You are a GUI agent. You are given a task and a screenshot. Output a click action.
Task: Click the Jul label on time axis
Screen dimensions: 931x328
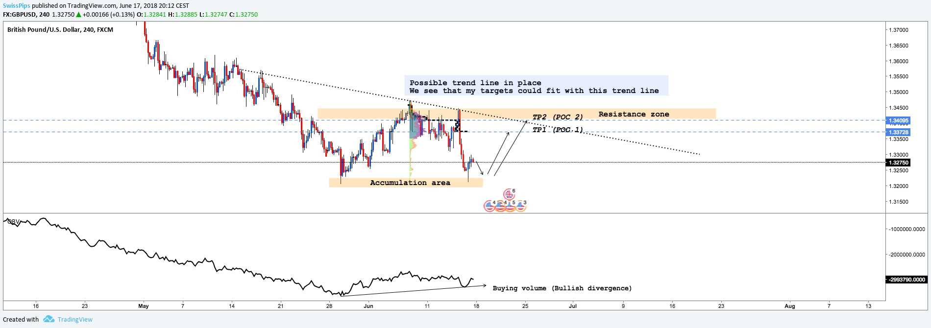573,306
